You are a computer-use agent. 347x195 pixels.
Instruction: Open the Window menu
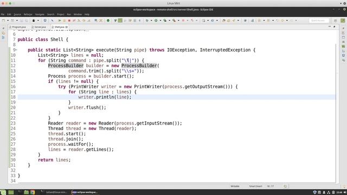point(78,15)
